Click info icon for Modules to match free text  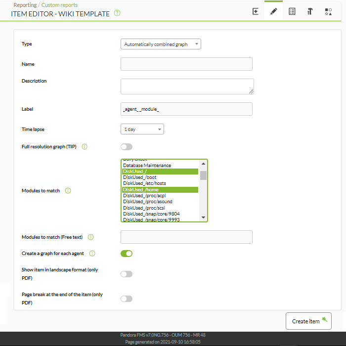coord(90,237)
